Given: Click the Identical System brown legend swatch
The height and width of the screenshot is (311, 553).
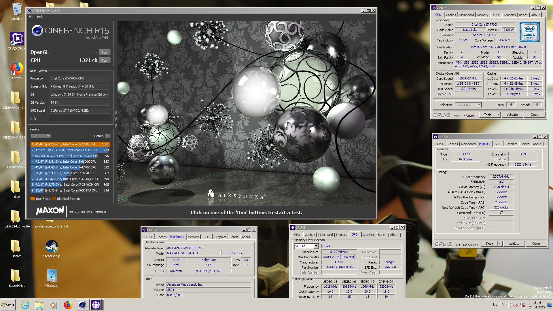Looking at the screenshot, I should click(54, 199).
